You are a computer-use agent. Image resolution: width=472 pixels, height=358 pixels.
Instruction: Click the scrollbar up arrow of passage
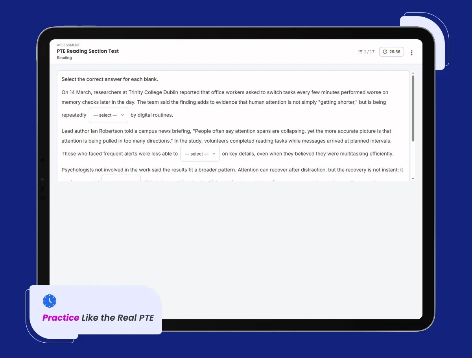coord(413,73)
